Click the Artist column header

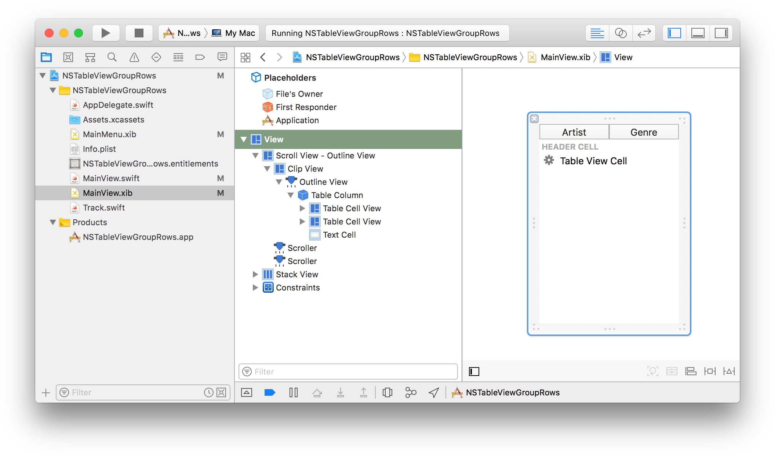(574, 132)
